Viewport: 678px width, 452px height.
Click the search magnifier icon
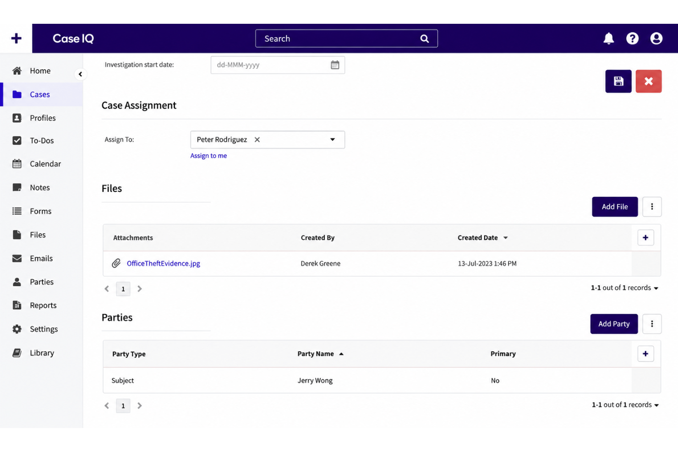(x=425, y=39)
